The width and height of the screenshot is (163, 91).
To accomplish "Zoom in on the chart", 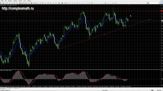I will pyautogui.click(x=48, y=3).
